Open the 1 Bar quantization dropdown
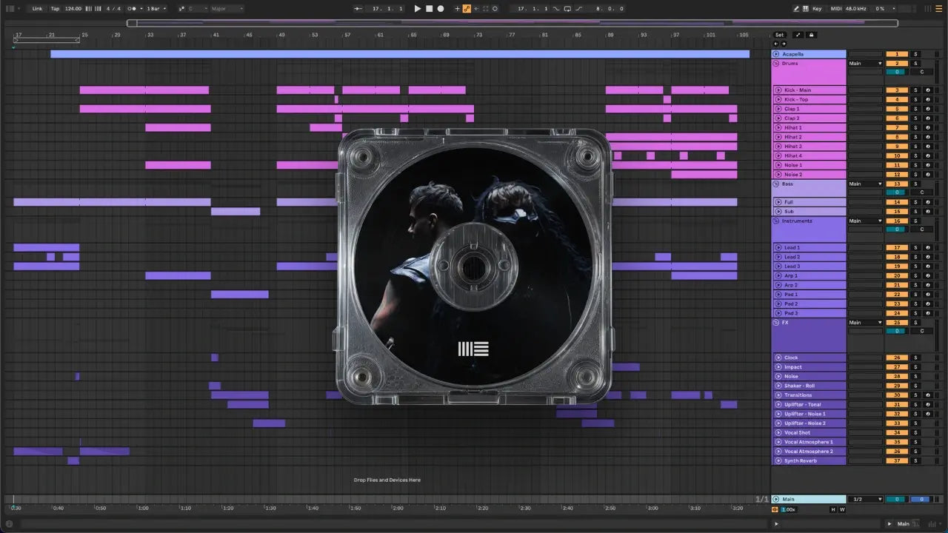 tap(156, 9)
